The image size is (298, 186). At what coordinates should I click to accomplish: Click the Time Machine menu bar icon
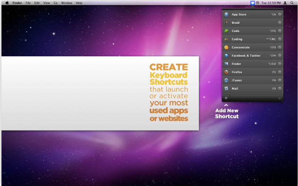click(258, 3)
